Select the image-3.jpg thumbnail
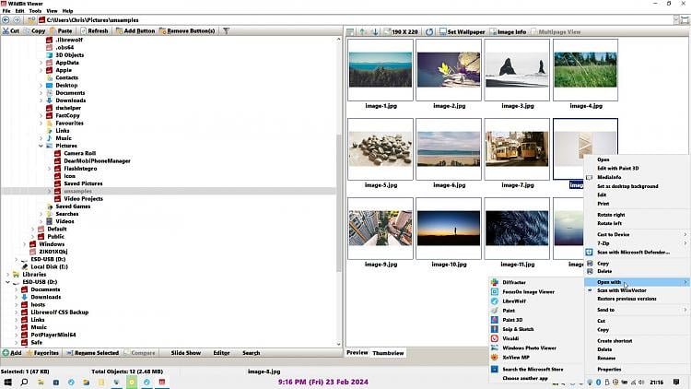 pyautogui.click(x=516, y=79)
